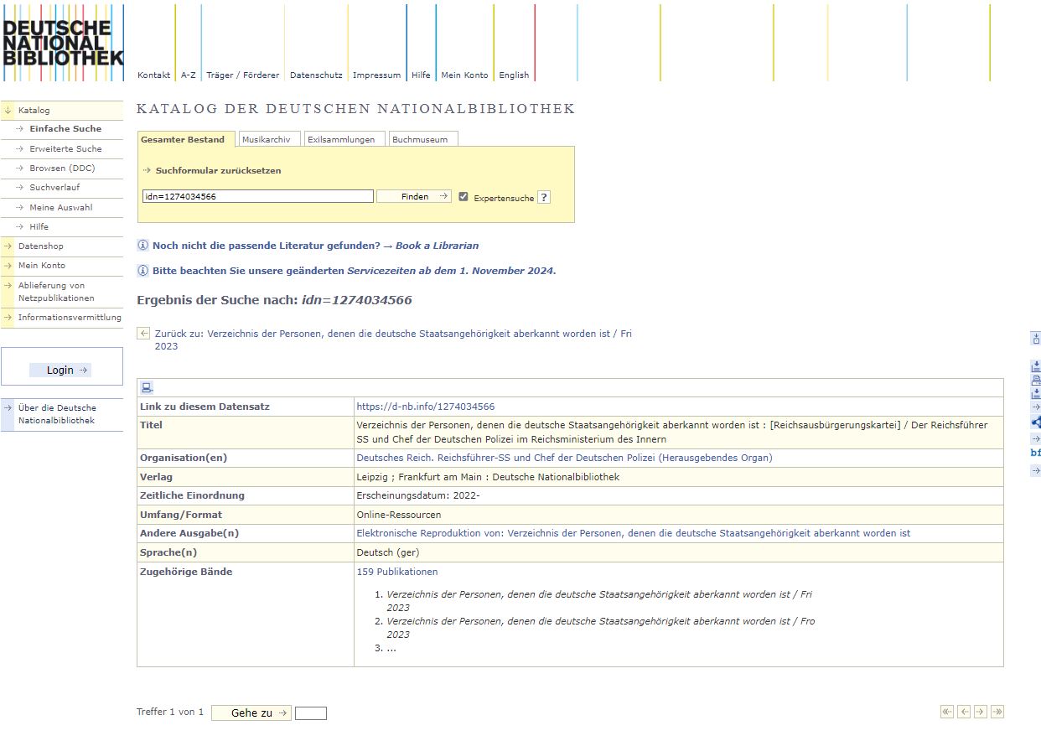The width and height of the screenshot is (1041, 741).
Task: Click the next result arrow icon
Action: point(981,712)
